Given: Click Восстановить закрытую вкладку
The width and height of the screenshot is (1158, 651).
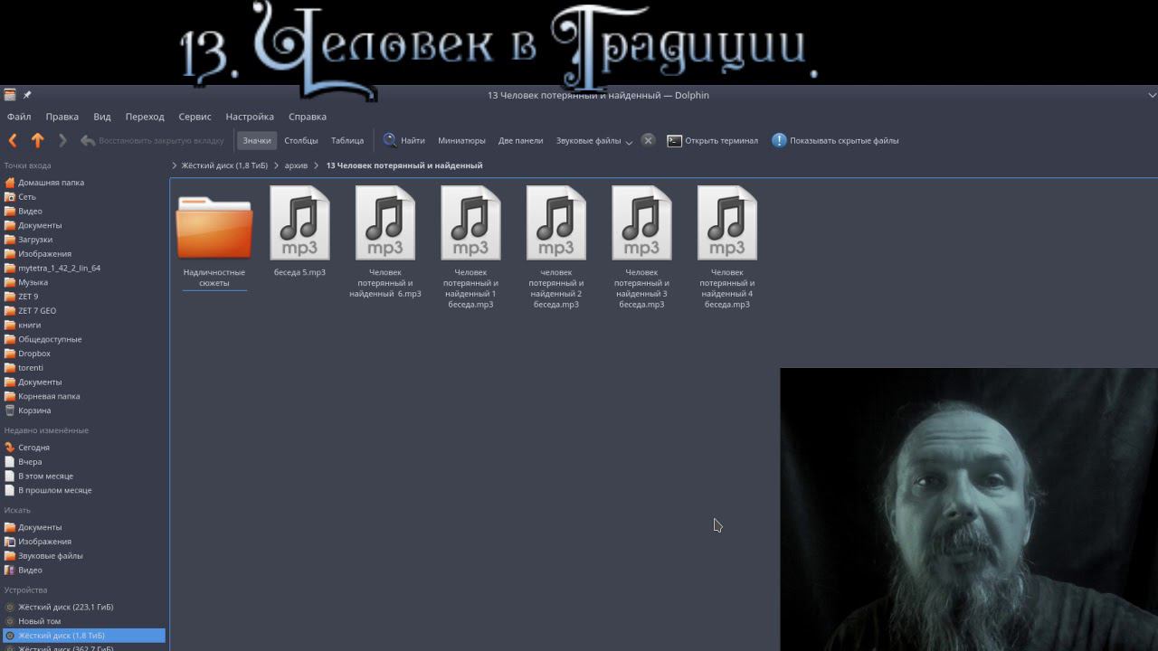Looking at the screenshot, I should (152, 140).
